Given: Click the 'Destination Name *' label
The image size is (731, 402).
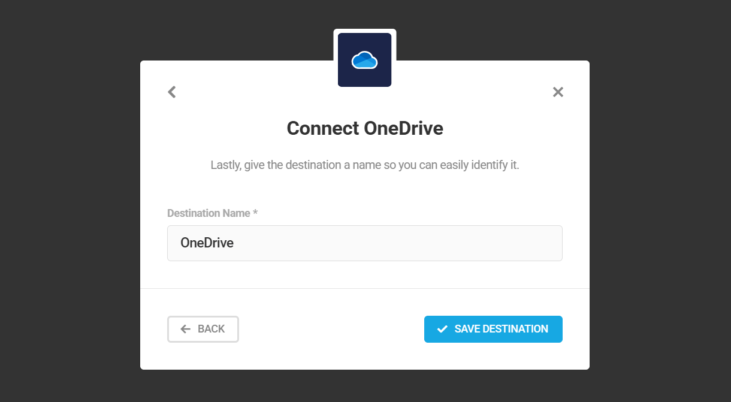Looking at the screenshot, I should (x=212, y=213).
